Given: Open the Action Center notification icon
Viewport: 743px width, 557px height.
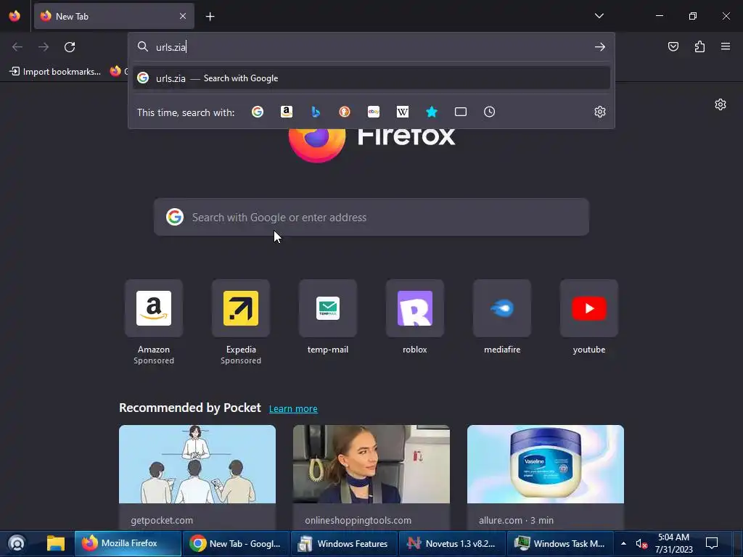Looking at the screenshot, I should (x=712, y=543).
